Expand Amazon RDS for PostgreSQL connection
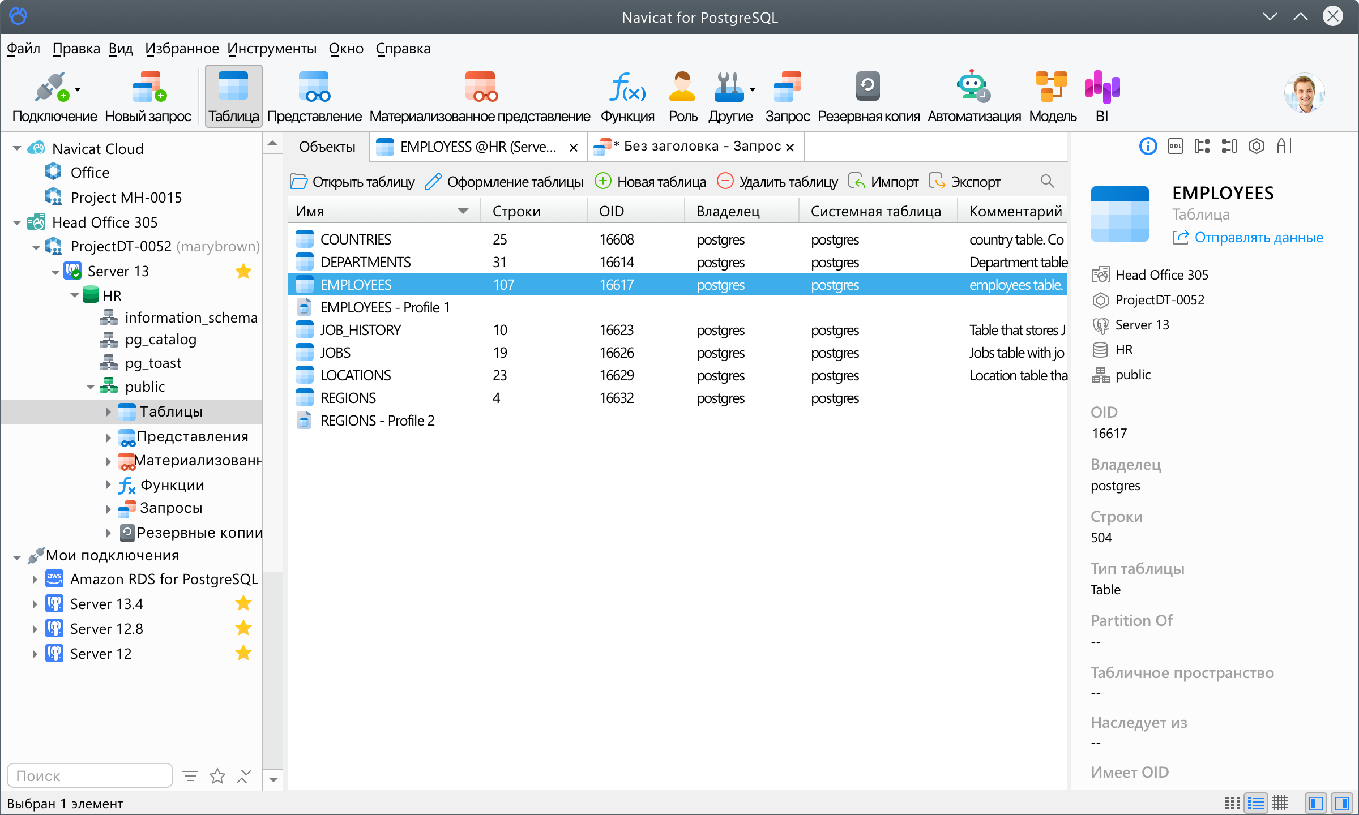Screen dimensions: 1359x815 [x=35, y=579]
